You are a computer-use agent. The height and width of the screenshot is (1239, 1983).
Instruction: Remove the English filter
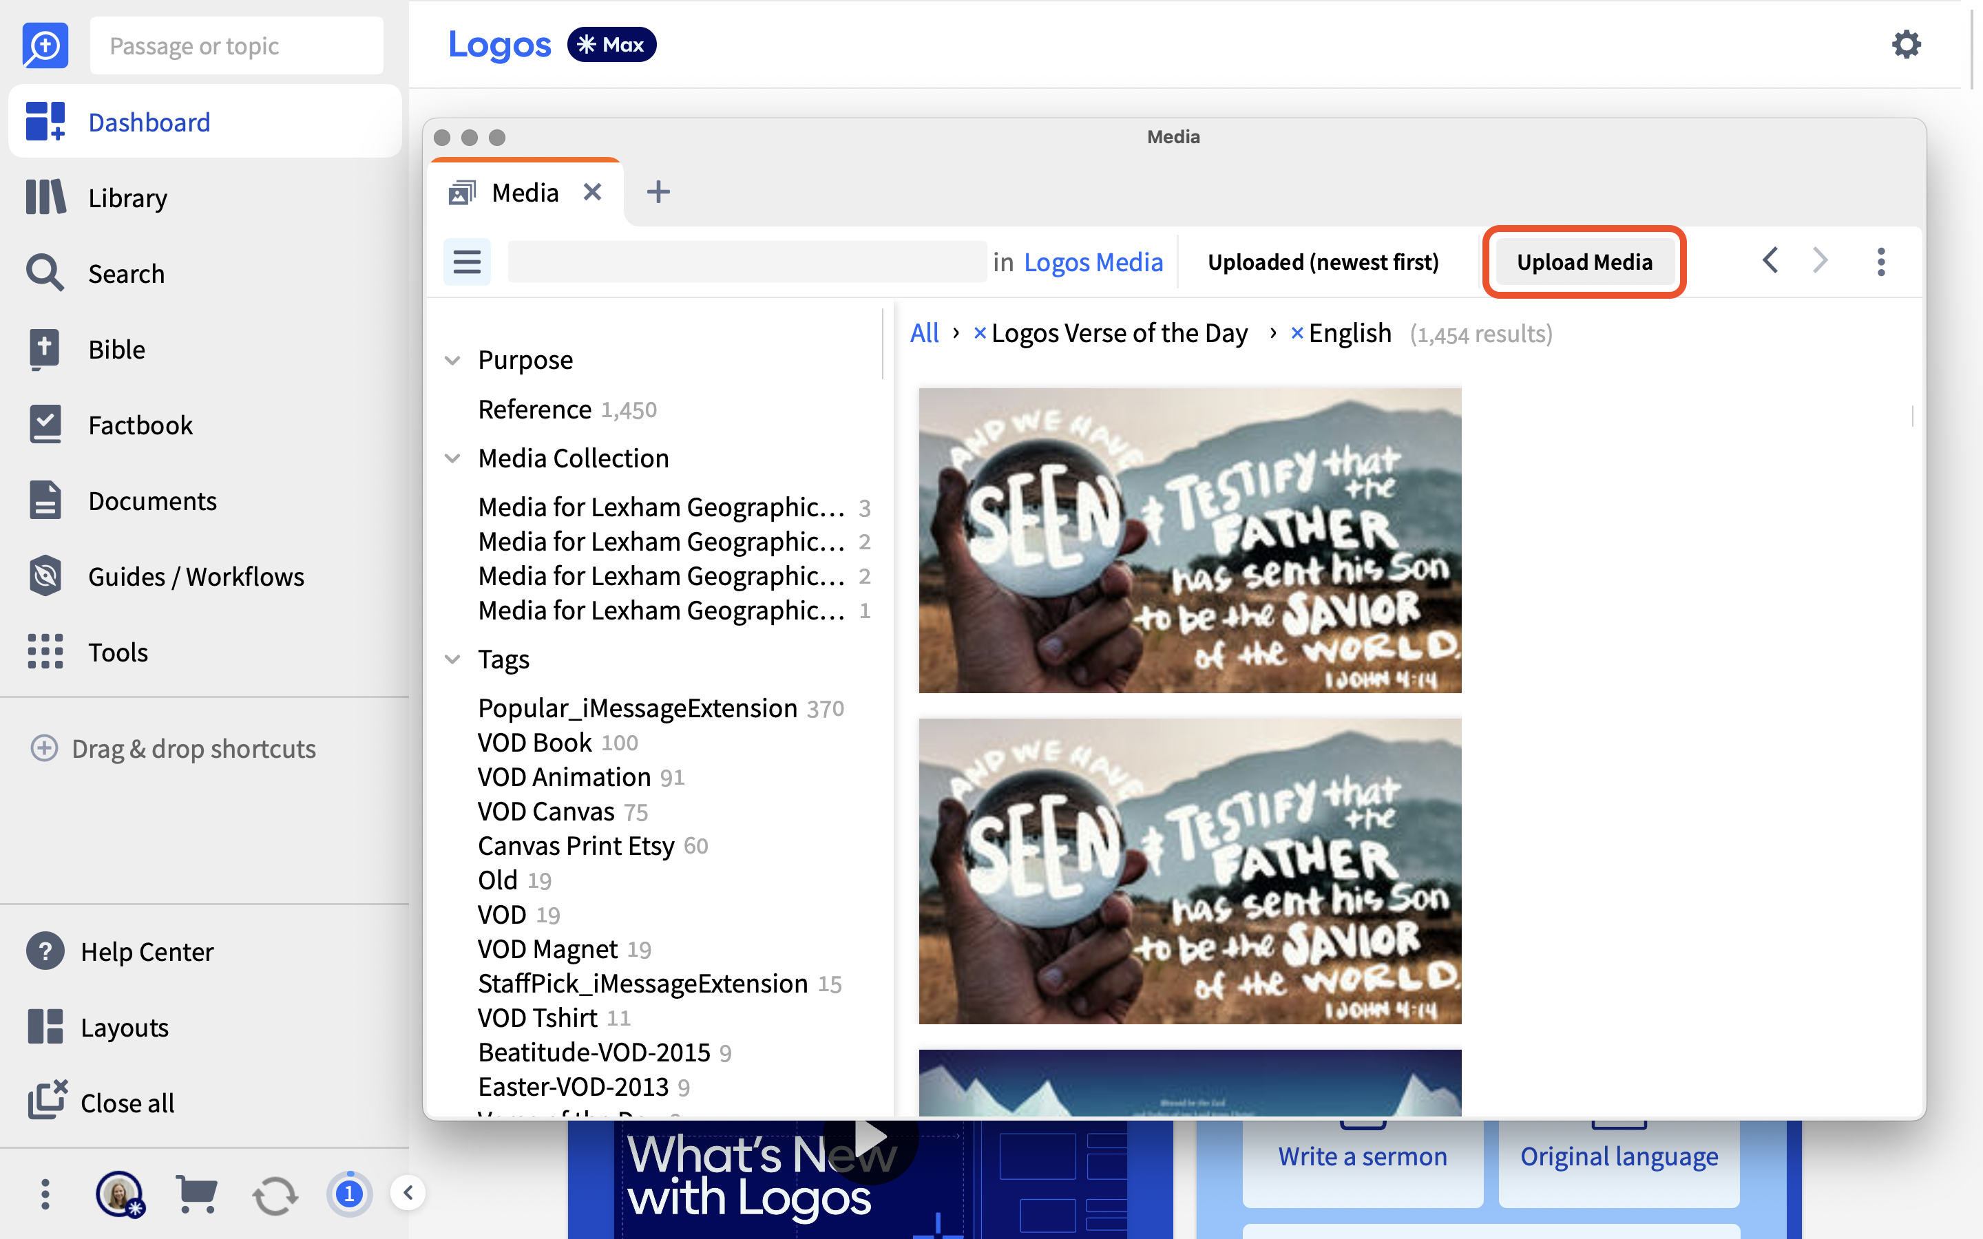coord(1297,334)
